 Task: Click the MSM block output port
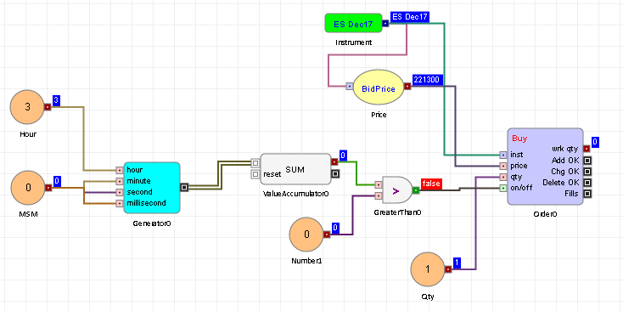pyautogui.click(x=48, y=187)
